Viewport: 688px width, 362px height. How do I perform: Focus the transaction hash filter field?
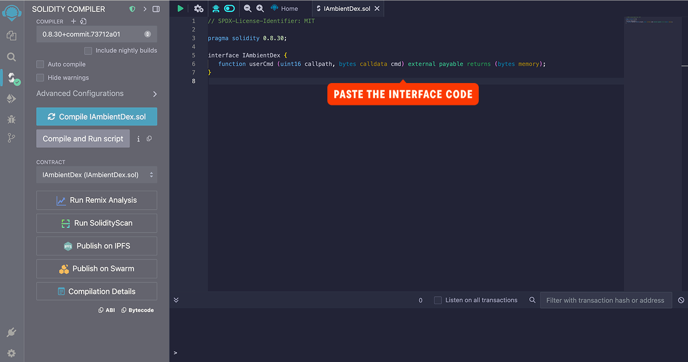tap(605, 300)
